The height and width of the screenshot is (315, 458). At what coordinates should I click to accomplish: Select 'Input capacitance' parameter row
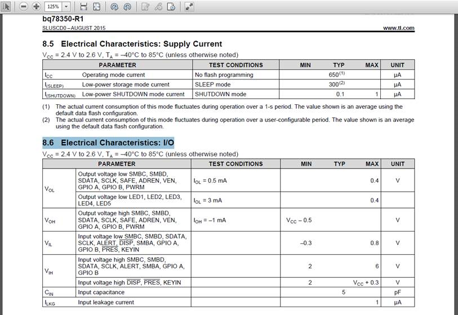101,292
